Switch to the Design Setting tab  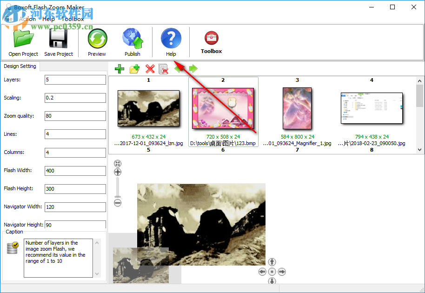(20, 66)
